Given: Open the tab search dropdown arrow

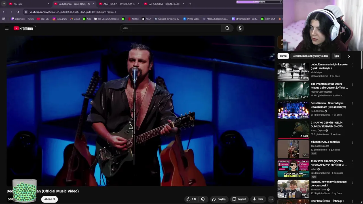Looking at the screenshot, I should click(x=3, y=4).
